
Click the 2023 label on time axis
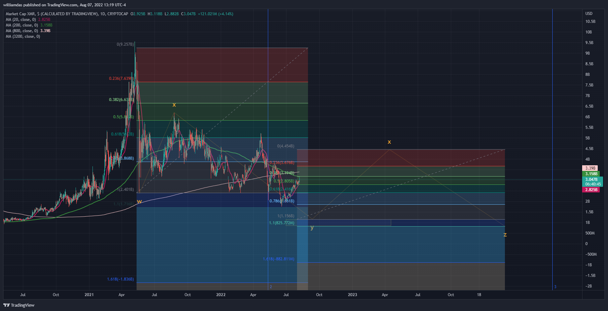coord(352,295)
